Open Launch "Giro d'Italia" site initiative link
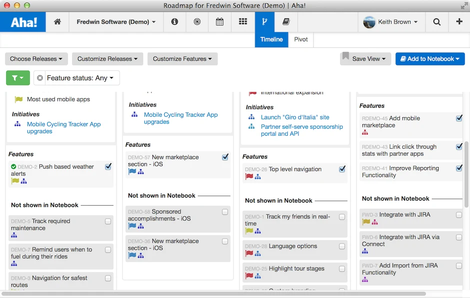This screenshot has height=298, width=470. point(295,117)
